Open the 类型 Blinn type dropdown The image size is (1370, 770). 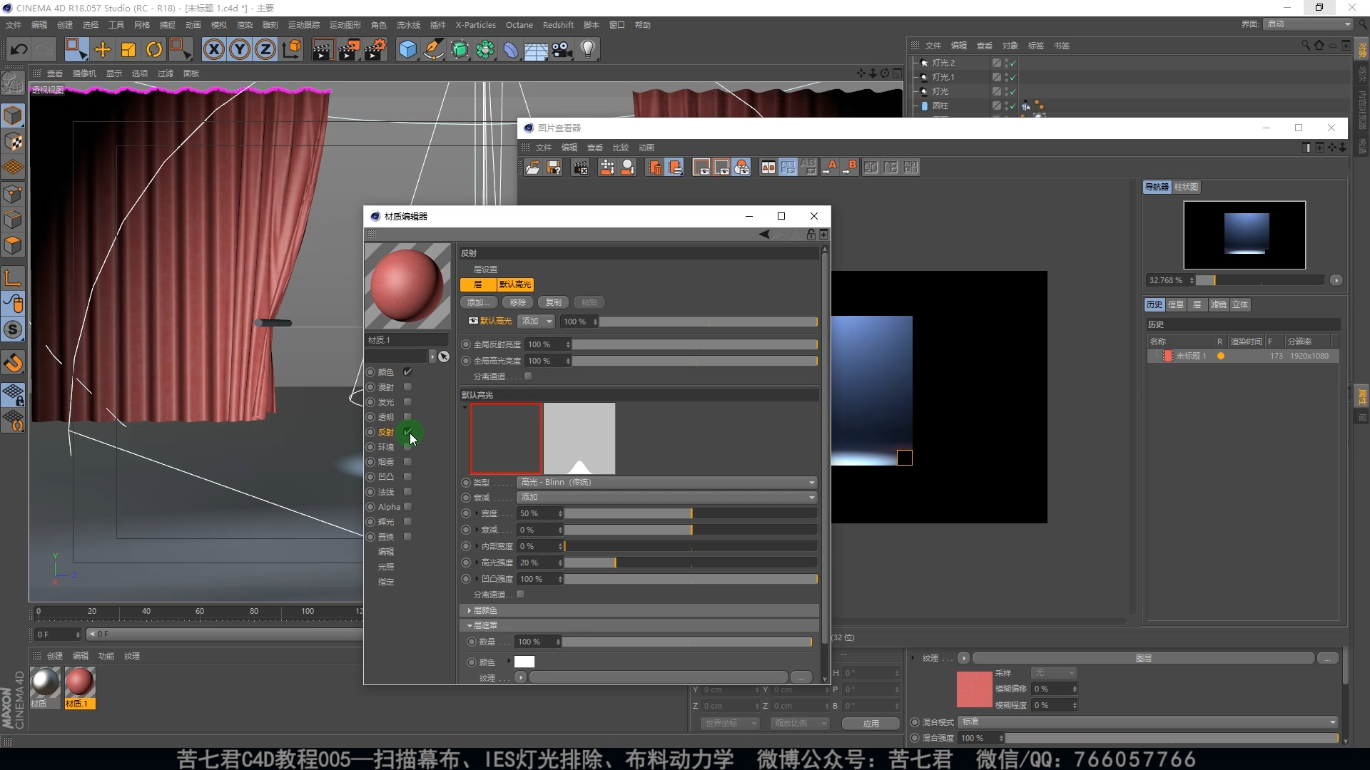tap(667, 483)
